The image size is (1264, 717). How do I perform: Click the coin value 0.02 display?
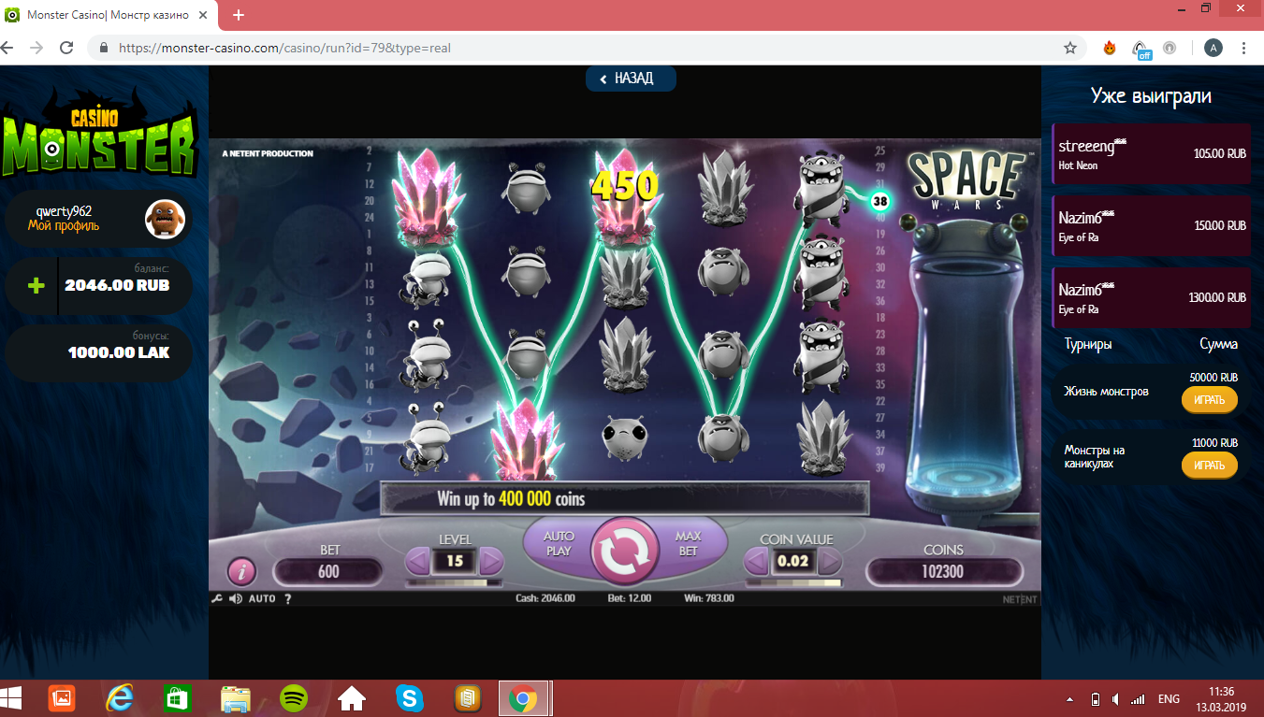pyautogui.click(x=793, y=562)
